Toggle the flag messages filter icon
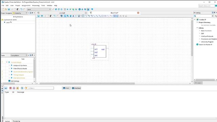Screen dimensions: 217x122 tap(22, 88)
